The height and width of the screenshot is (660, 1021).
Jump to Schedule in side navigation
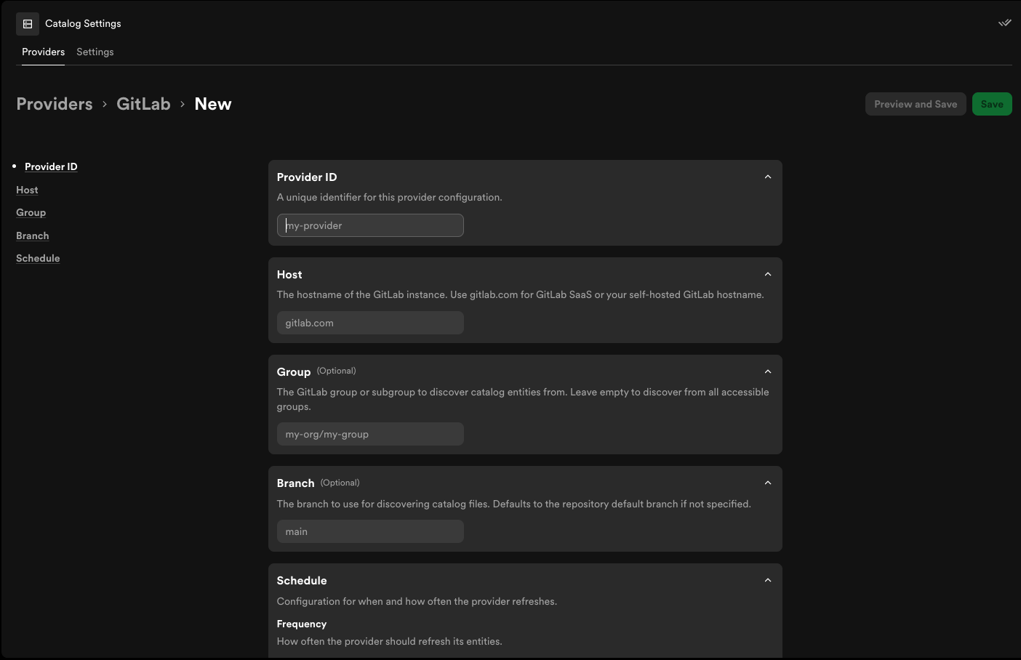click(x=38, y=258)
